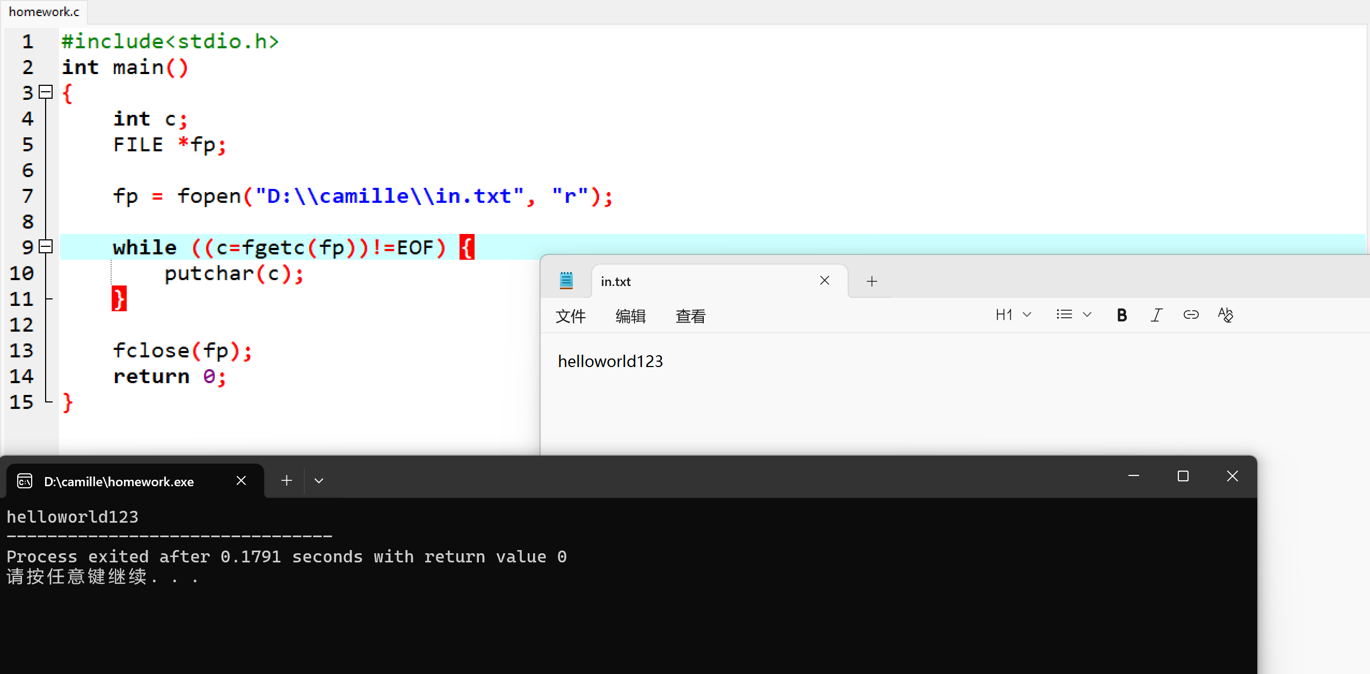Click the Bold formatting icon in Notepad
The height and width of the screenshot is (674, 1370).
pos(1121,315)
